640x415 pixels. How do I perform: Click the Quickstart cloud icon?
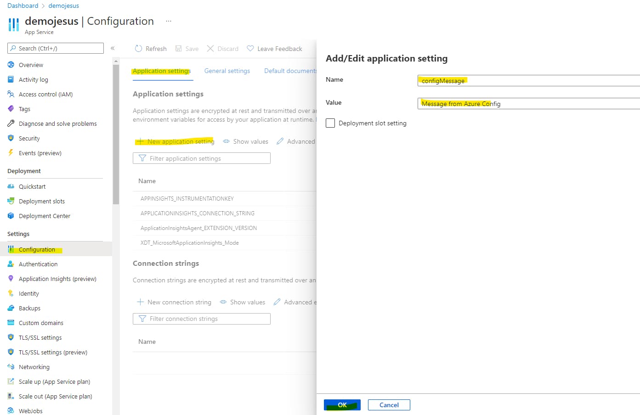point(11,186)
